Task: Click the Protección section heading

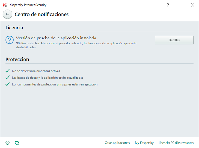Action: click(x=17, y=59)
